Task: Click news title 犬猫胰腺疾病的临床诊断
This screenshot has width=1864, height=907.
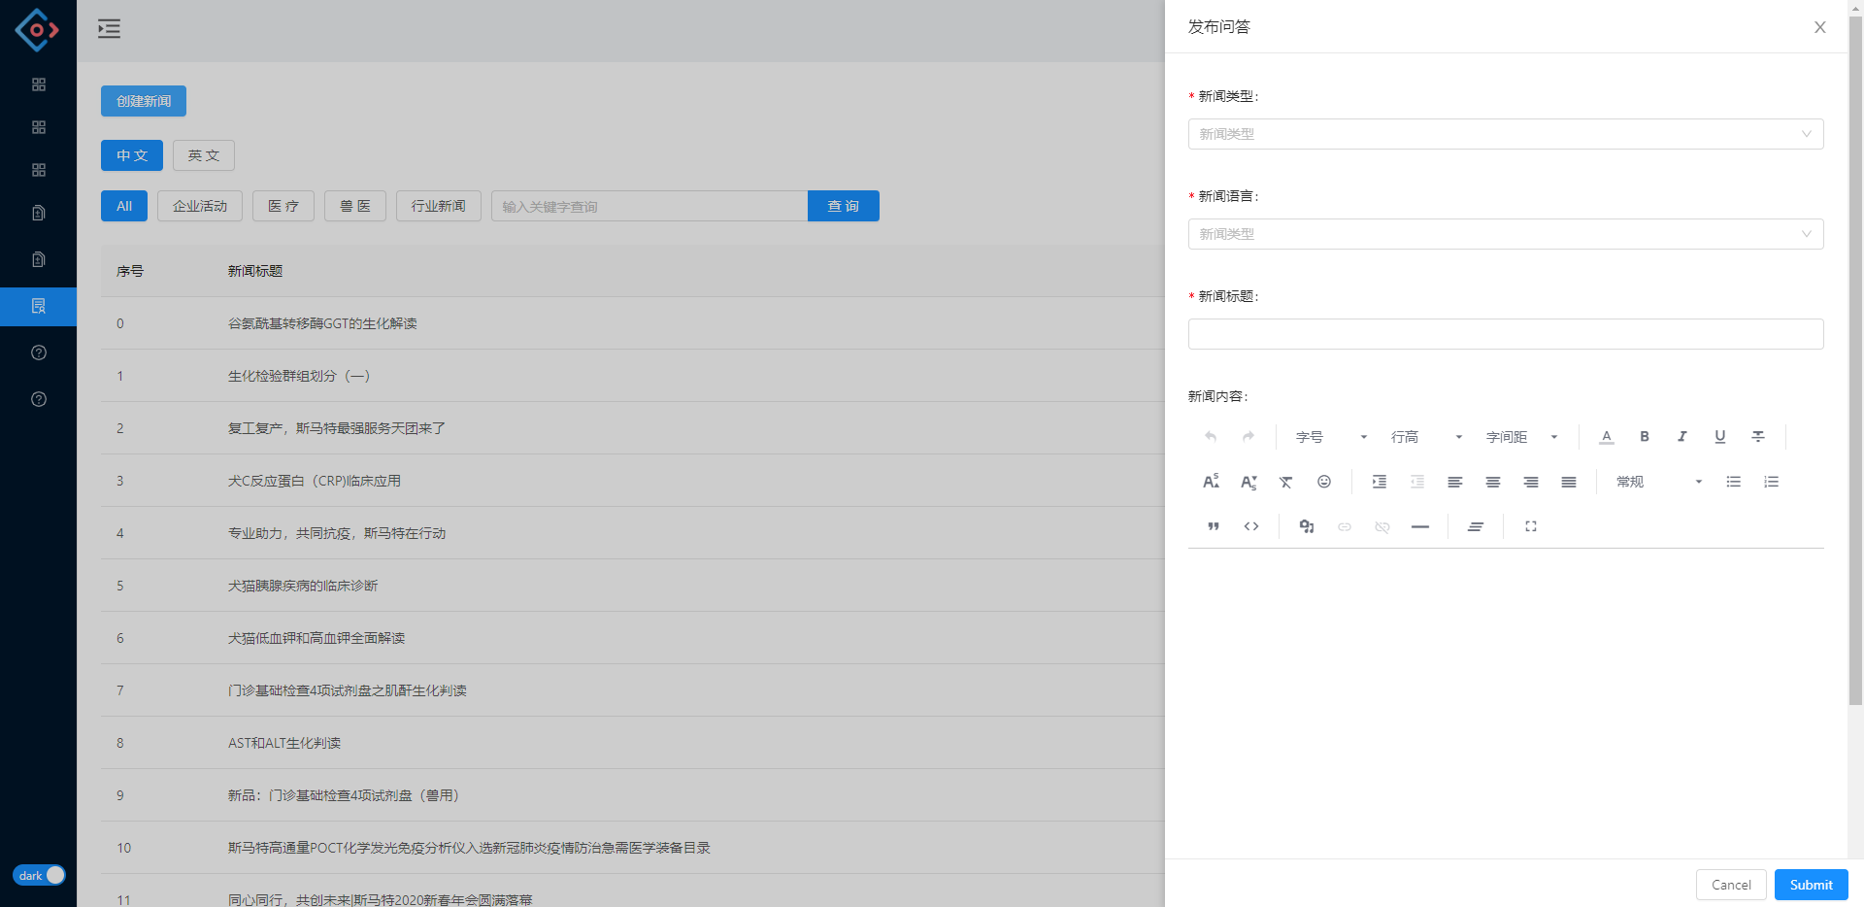Action: pyautogui.click(x=303, y=586)
